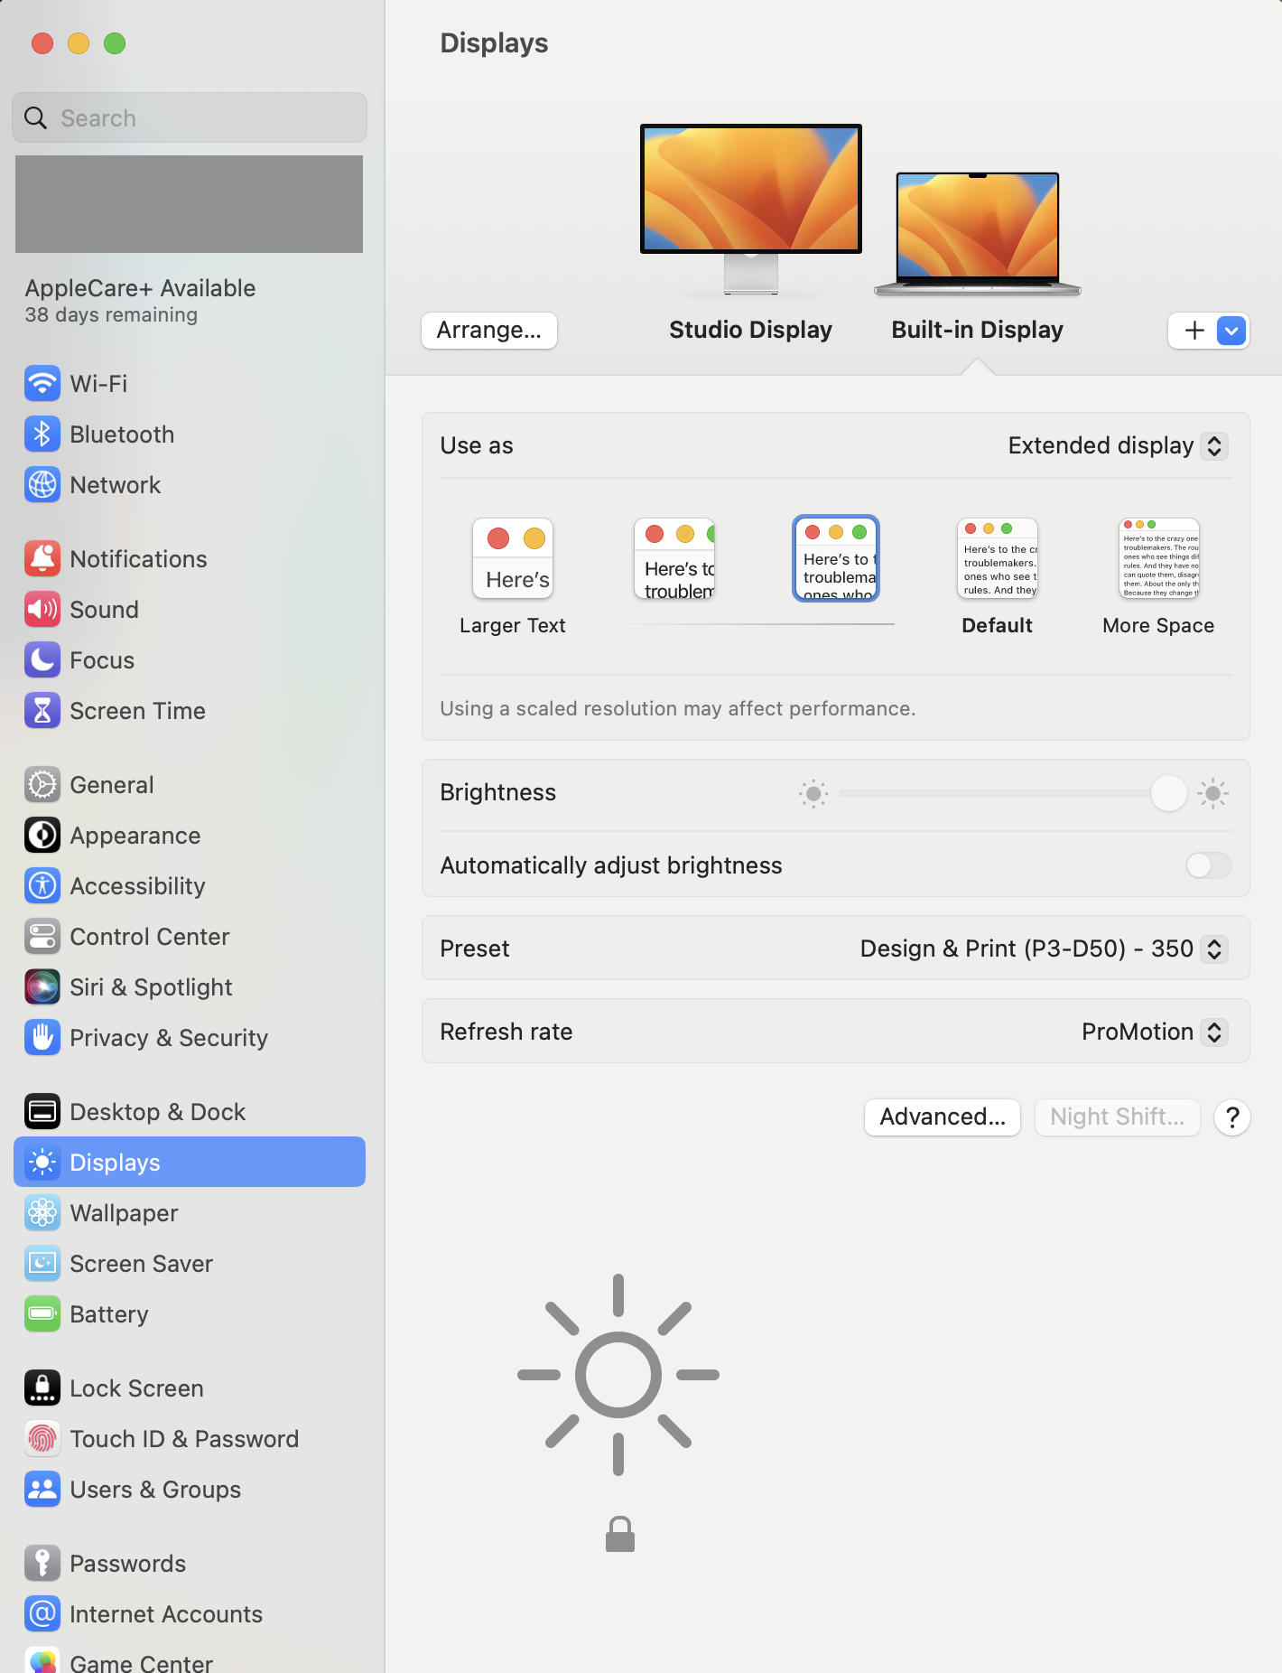Click the low brightness sun icon

point(813,794)
